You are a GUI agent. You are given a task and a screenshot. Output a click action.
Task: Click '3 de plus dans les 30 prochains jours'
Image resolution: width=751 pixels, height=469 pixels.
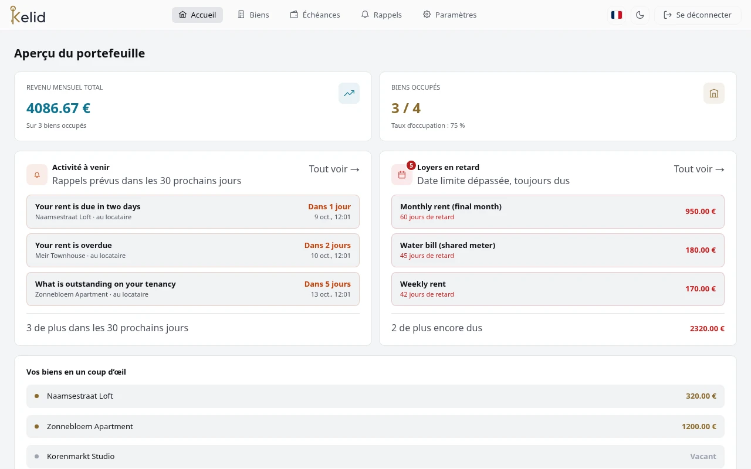pyautogui.click(x=107, y=328)
